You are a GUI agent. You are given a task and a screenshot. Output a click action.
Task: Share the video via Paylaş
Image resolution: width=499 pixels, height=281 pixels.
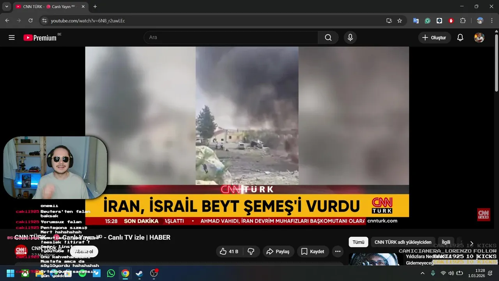pyautogui.click(x=278, y=251)
